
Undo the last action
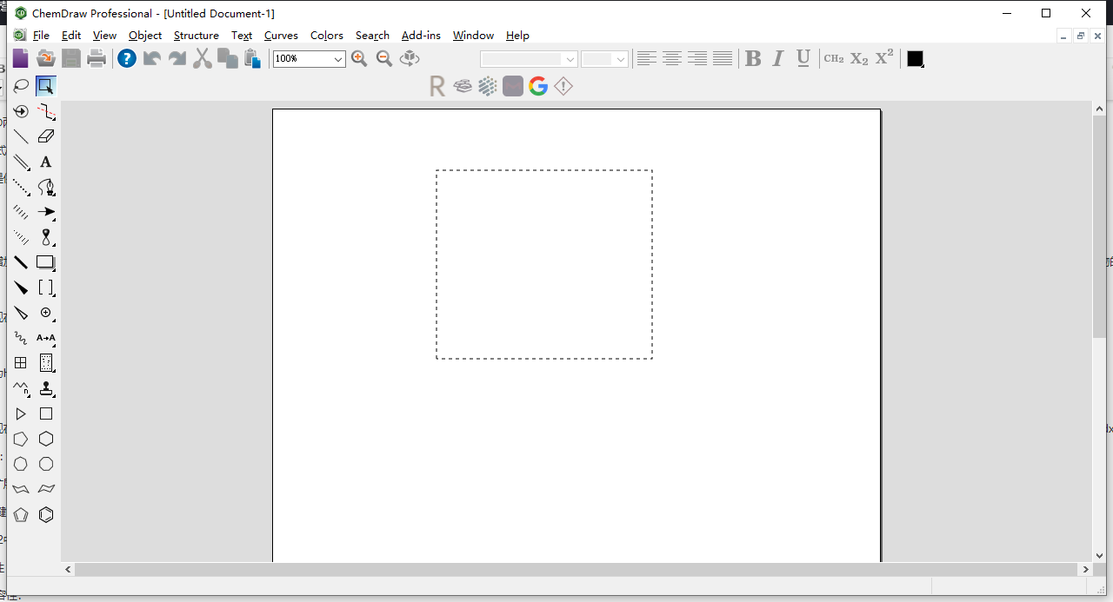[x=152, y=58]
